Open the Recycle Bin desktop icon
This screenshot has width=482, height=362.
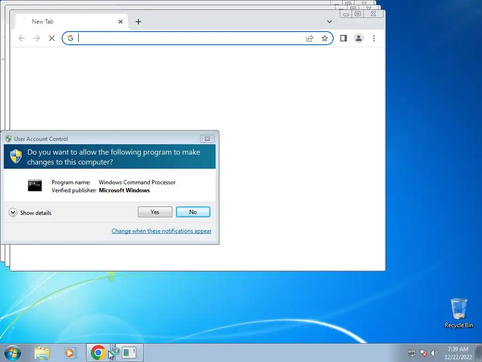(x=458, y=313)
